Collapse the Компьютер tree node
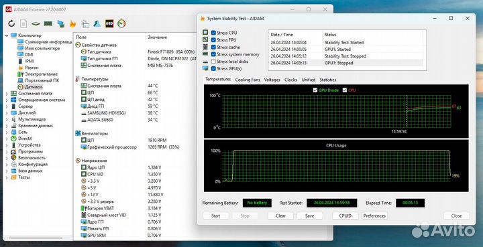The height and width of the screenshot is (247, 483). [7, 35]
